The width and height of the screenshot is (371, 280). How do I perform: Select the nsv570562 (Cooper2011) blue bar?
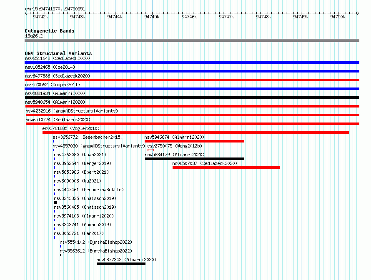pos(192,89)
